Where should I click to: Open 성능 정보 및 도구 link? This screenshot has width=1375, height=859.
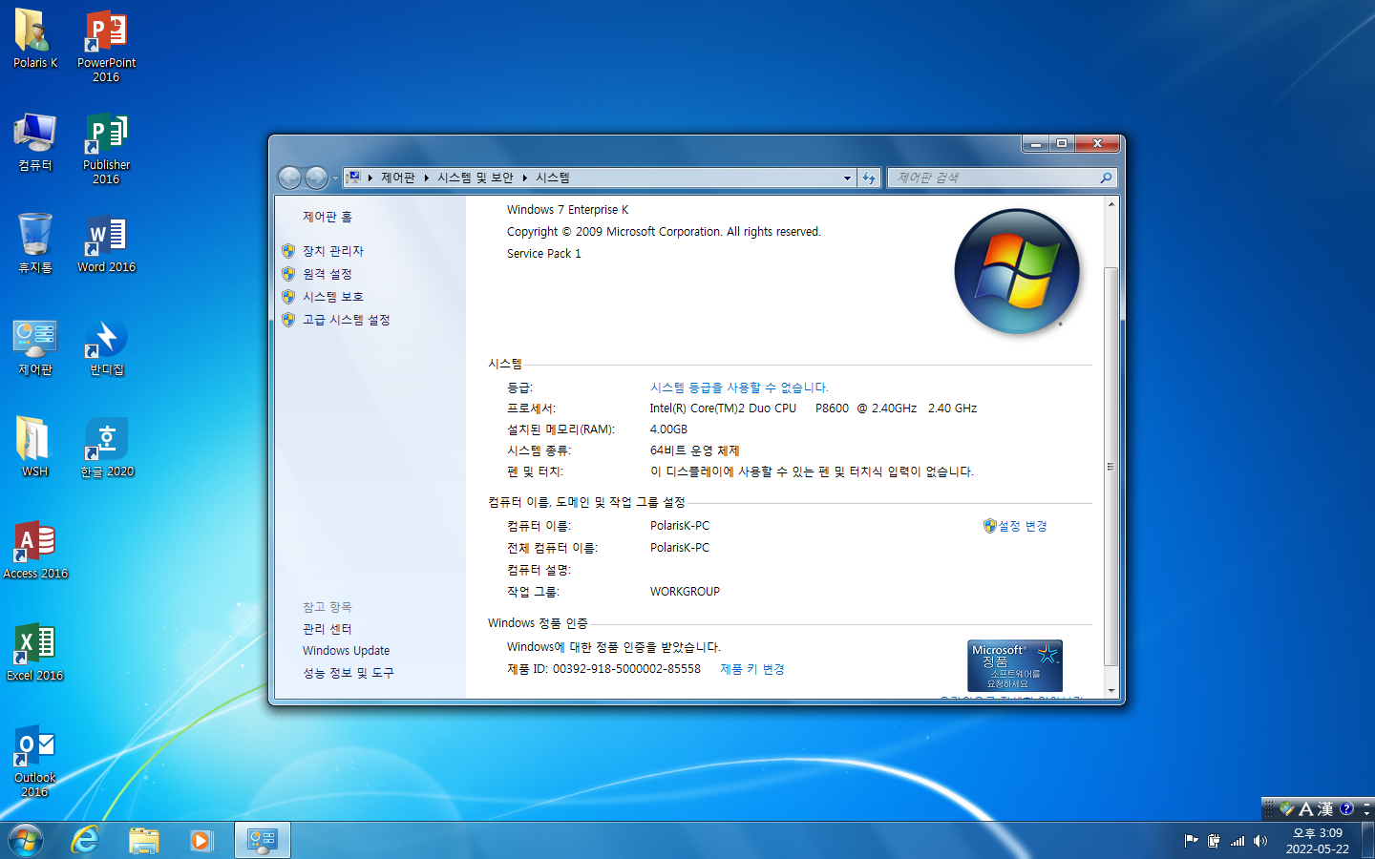tap(349, 673)
